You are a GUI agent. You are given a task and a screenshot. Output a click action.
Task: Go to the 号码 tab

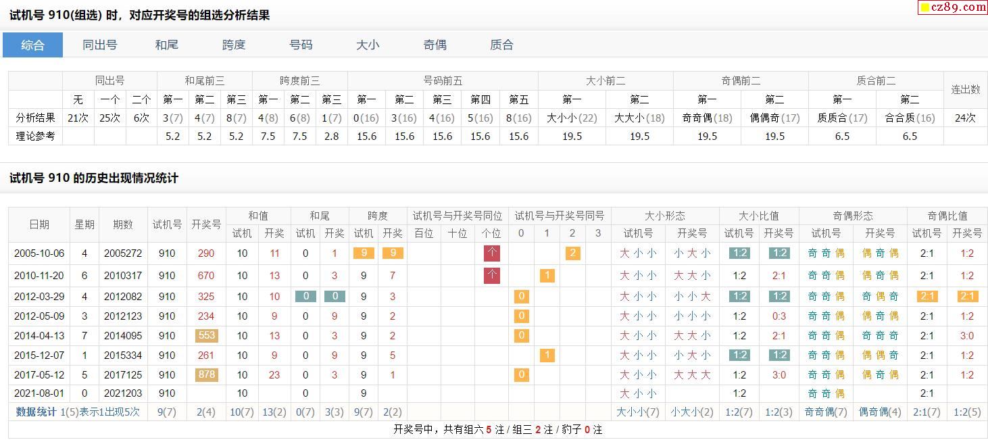click(x=301, y=45)
